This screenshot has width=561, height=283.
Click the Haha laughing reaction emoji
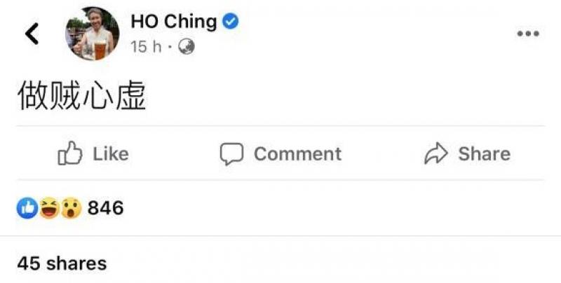click(49, 207)
